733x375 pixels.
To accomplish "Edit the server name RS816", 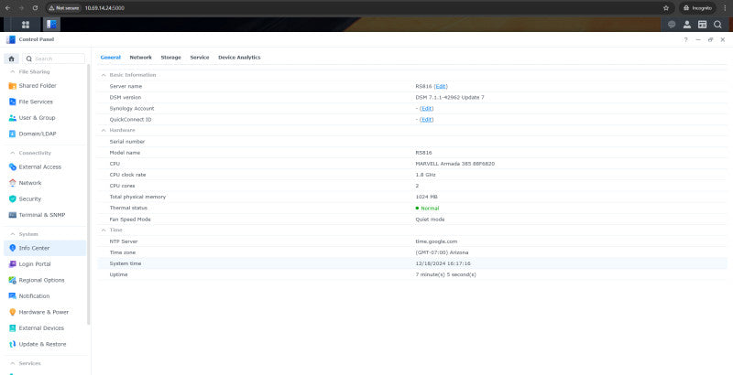I will (441, 86).
